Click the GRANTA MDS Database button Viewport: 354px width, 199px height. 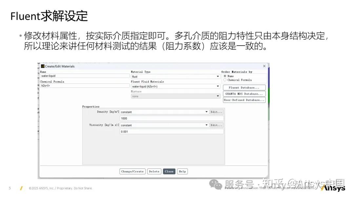[244, 94]
